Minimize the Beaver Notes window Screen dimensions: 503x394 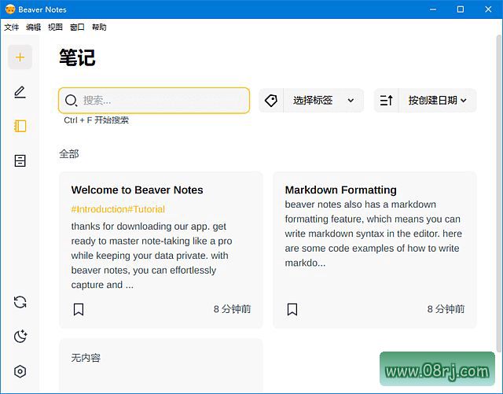[x=433, y=9]
